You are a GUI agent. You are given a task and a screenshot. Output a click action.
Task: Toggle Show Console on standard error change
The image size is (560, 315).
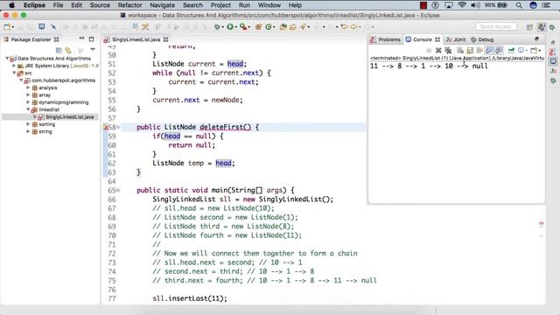pyautogui.click(x=499, y=51)
